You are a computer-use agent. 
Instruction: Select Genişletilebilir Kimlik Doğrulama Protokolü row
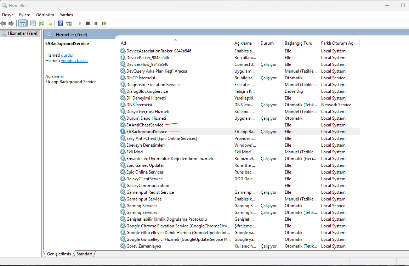239,219
